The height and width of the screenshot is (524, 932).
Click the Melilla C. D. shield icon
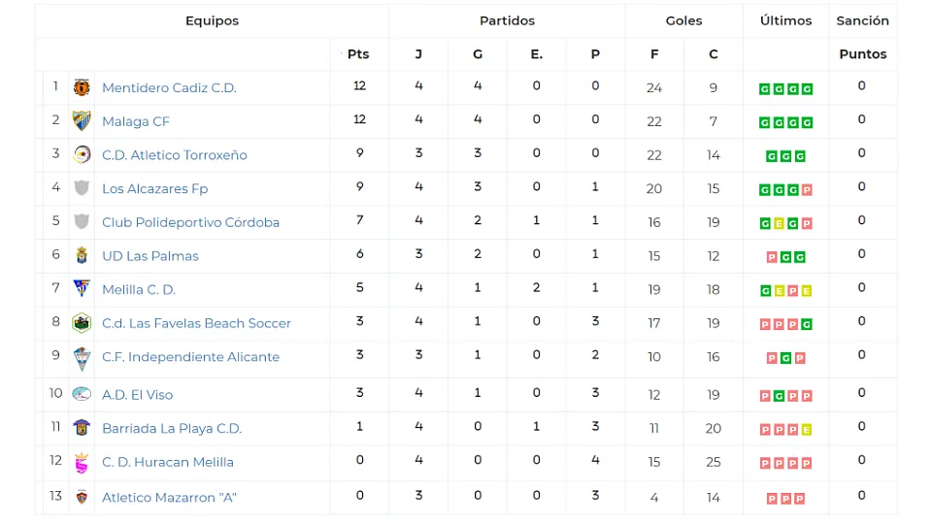(82, 289)
